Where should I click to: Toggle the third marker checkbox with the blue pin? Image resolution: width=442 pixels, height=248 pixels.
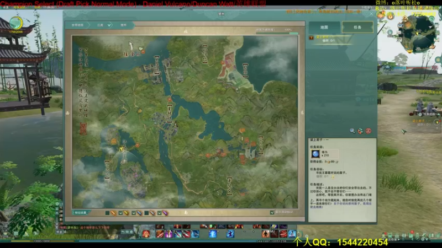pyautogui.click(x=134, y=213)
